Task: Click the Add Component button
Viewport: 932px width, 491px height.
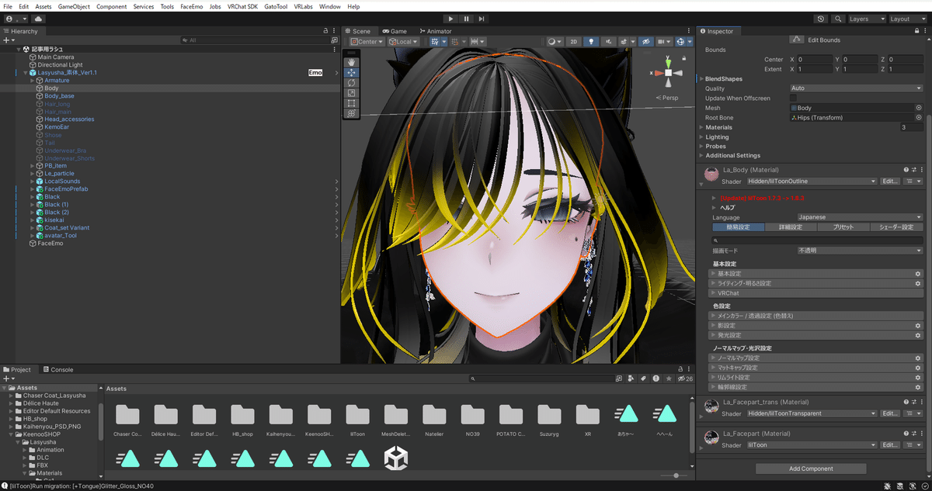Action: (x=811, y=469)
